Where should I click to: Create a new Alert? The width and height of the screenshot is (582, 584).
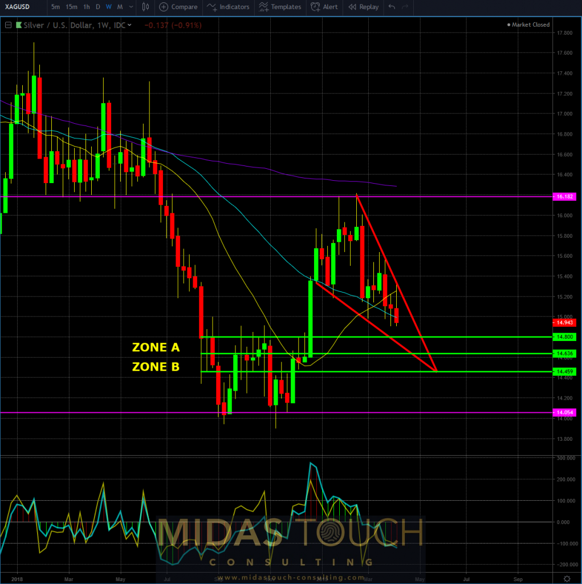pos(324,7)
